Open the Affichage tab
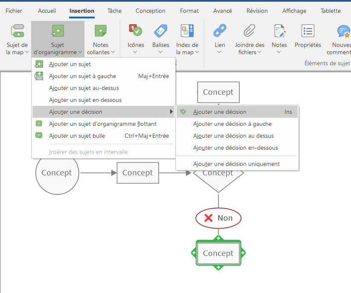Viewport: 351px width, 293px height. [294, 11]
